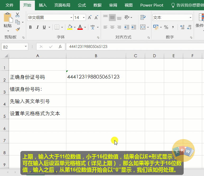
Task: Click the wén phonetic guide icon
Action: (x=93, y=27)
